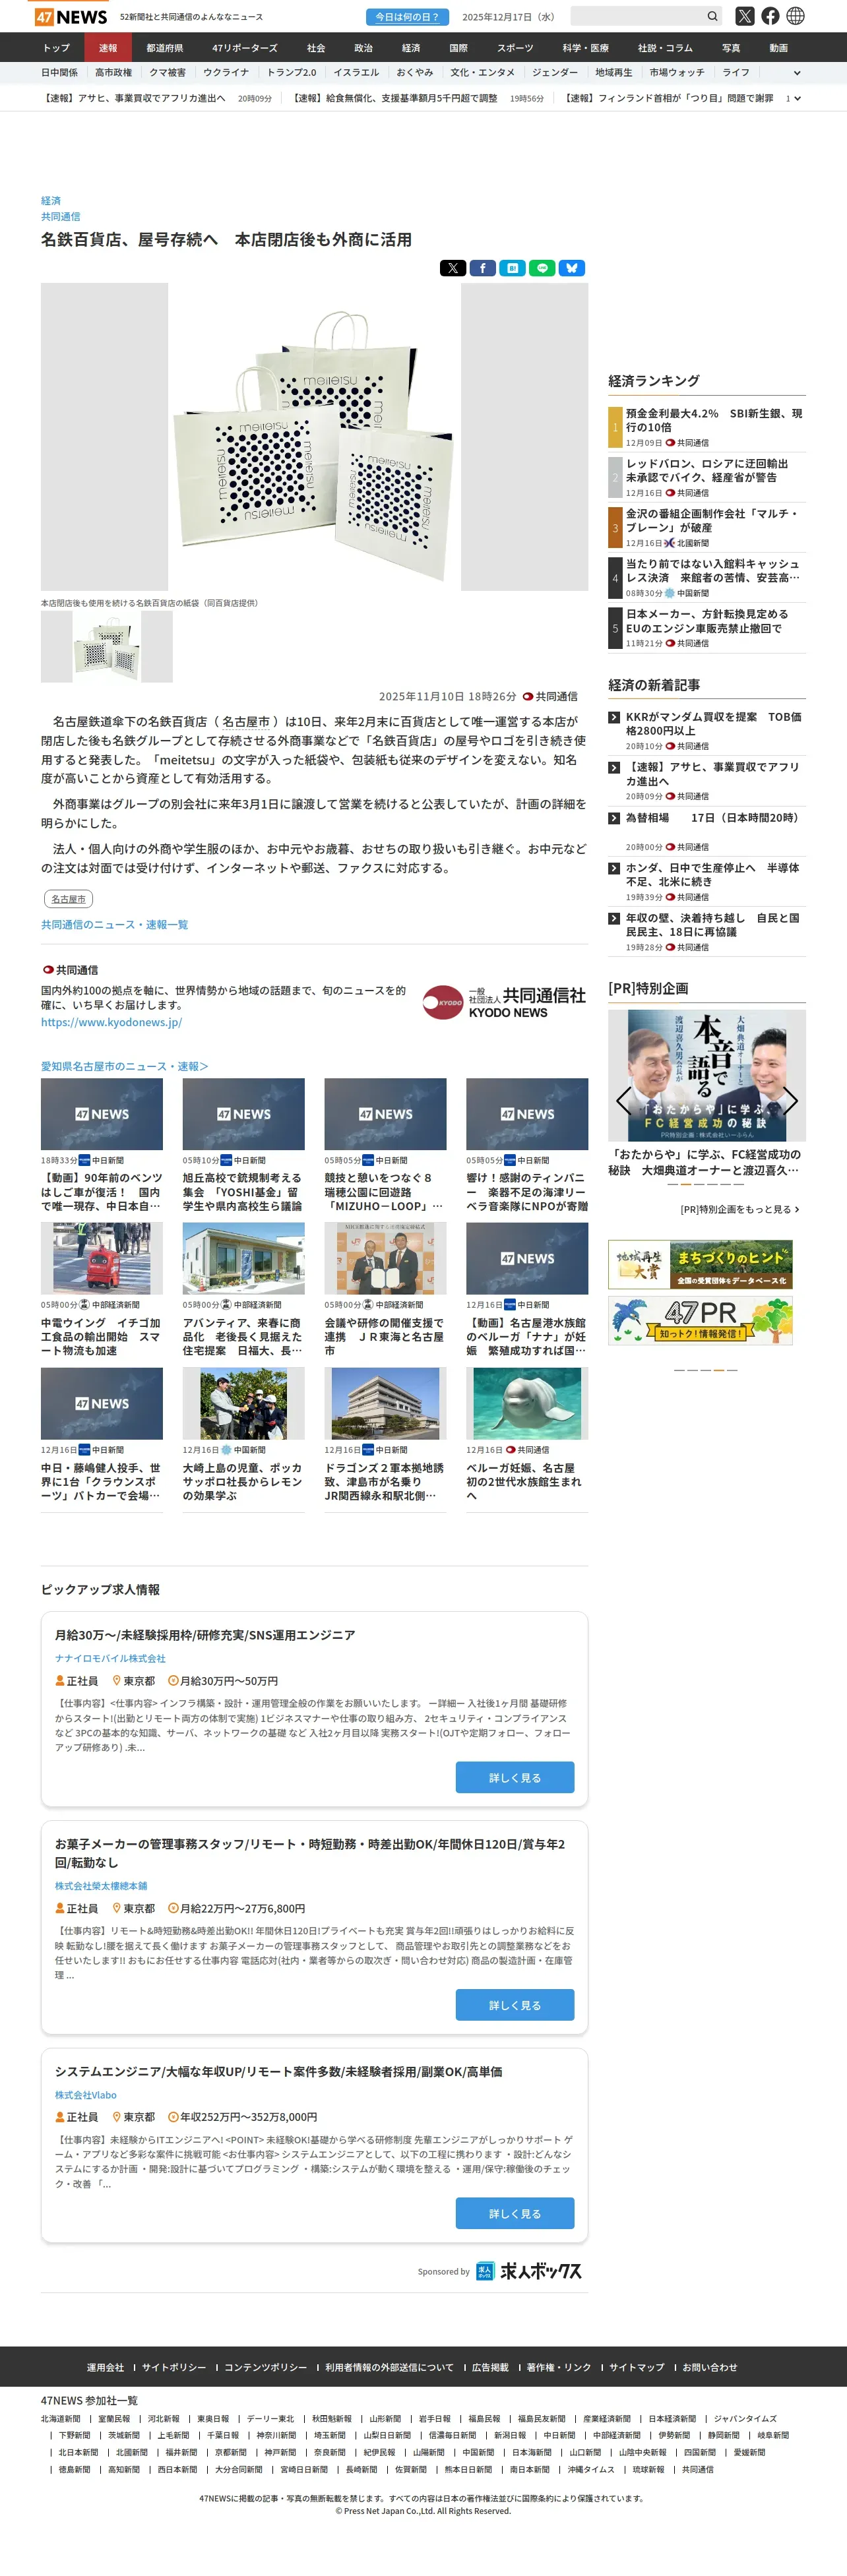Open new article KKRがマンダム買収を提案
The width and height of the screenshot is (847, 2576).
[x=713, y=724]
